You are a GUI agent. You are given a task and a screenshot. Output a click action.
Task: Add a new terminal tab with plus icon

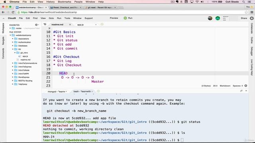(98, 91)
